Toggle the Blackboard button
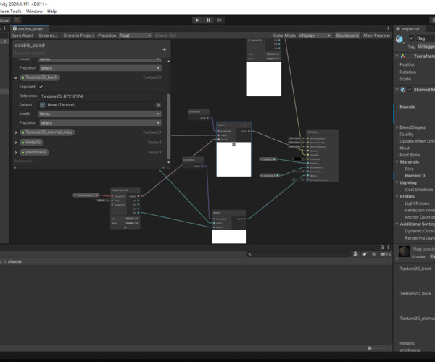 (x=347, y=35)
